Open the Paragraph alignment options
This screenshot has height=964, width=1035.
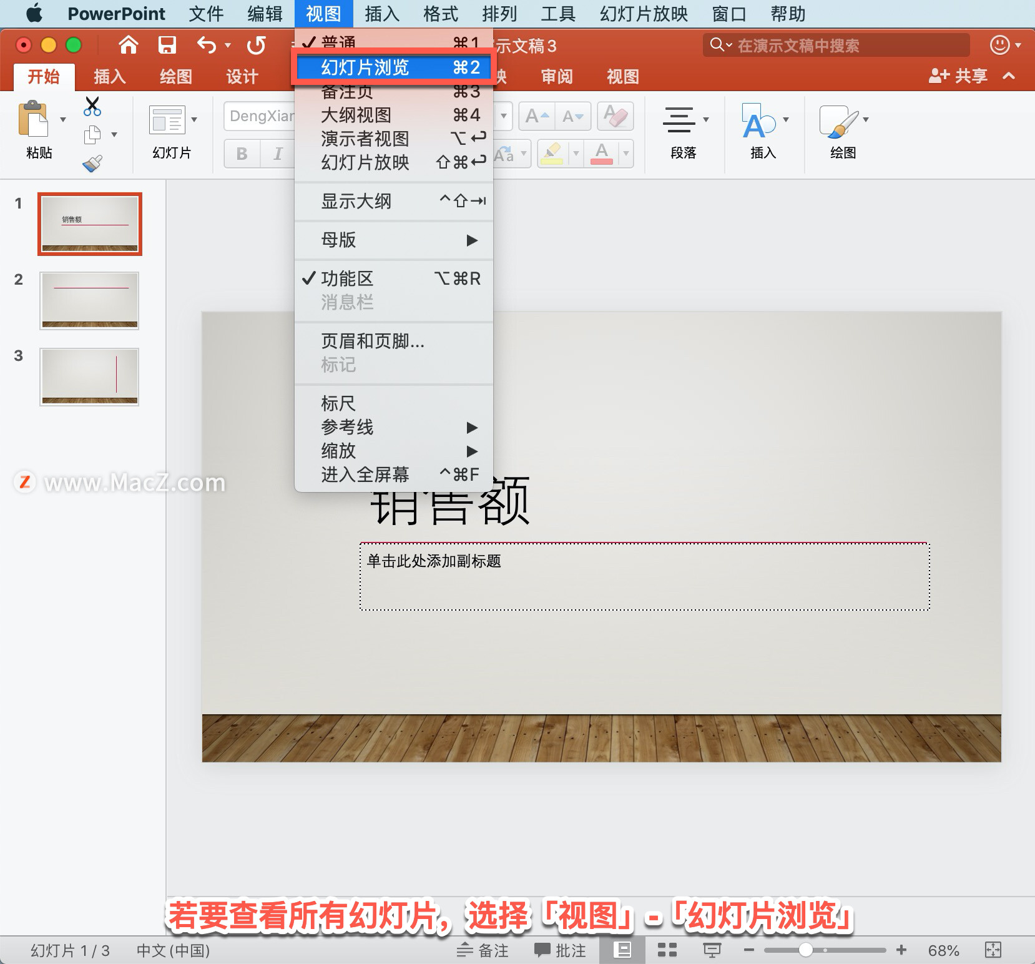[x=679, y=119]
